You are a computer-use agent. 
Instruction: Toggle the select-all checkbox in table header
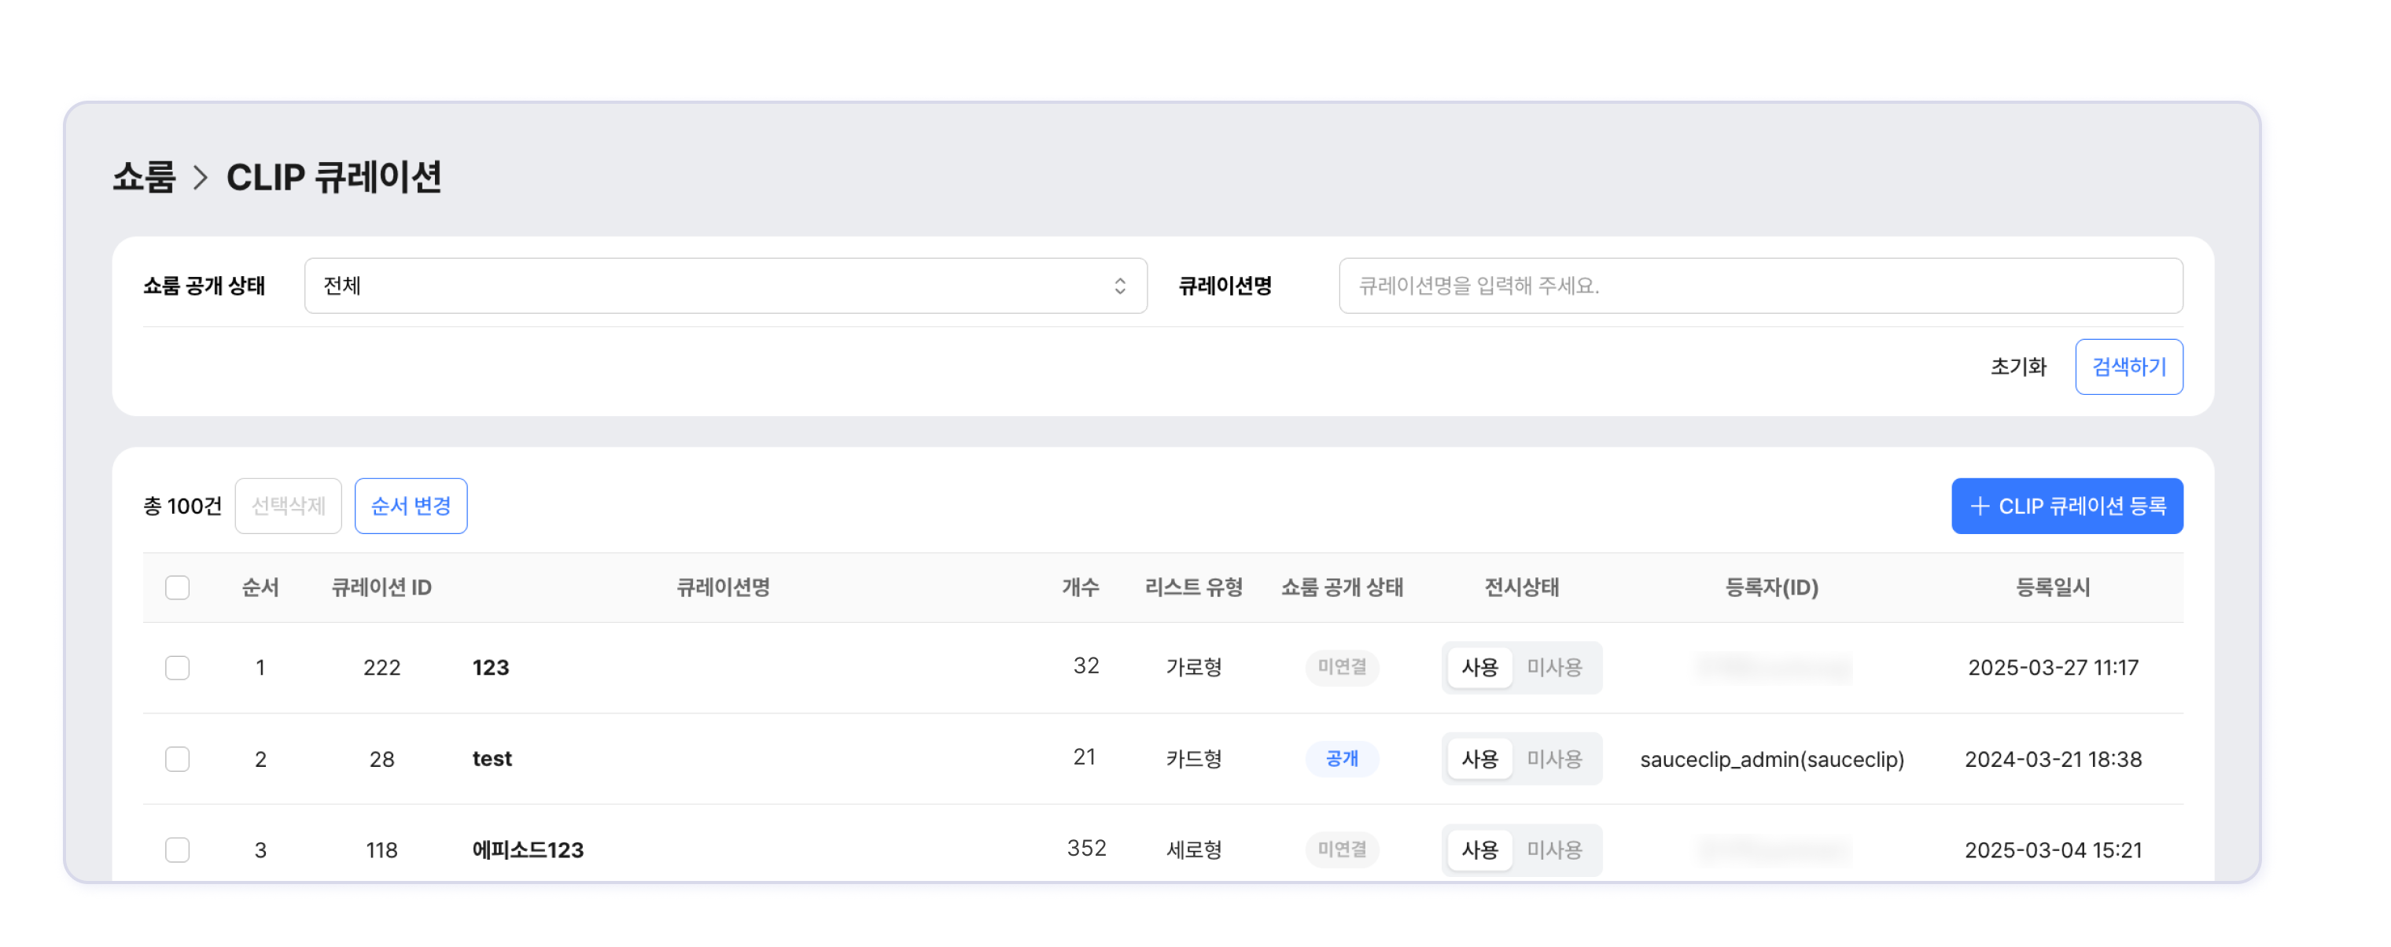177,588
